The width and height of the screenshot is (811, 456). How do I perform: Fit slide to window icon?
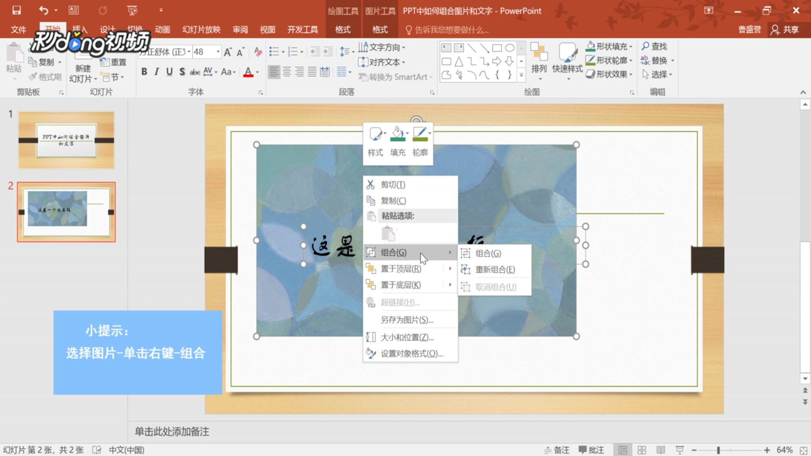click(x=803, y=450)
